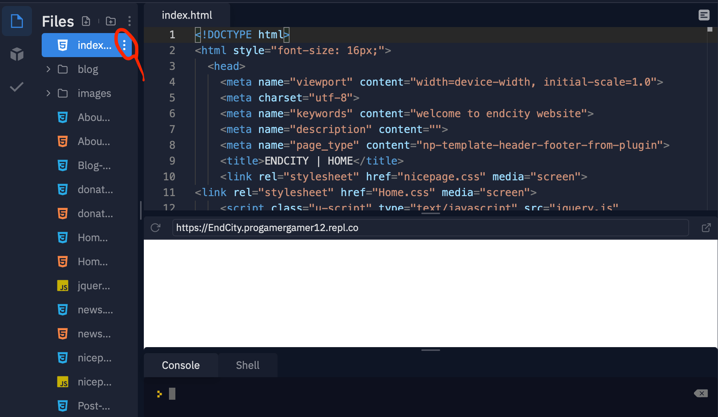This screenshot has height=417, width=718.
Task: Switch to the index.html editor tab
Action: point(187,15)
